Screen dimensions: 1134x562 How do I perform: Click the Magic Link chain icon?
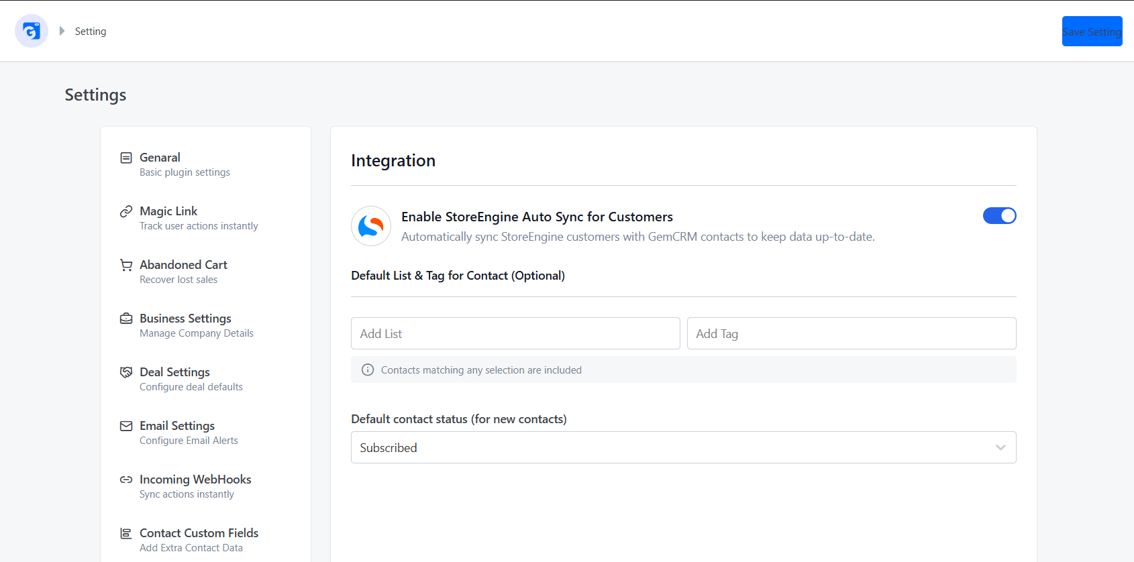(126, 211)
